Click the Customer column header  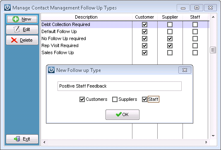[144, 17]
